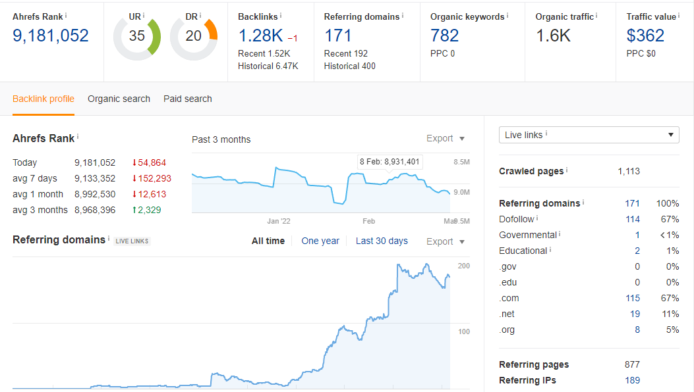Click PPC 0 under Organic keywords
Image resolution: width=694 pixels, height=392 pixels.
[443, 53]
